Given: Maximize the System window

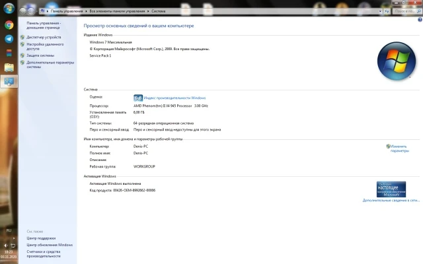Looking at the screenshot, I should coord(404,3).
